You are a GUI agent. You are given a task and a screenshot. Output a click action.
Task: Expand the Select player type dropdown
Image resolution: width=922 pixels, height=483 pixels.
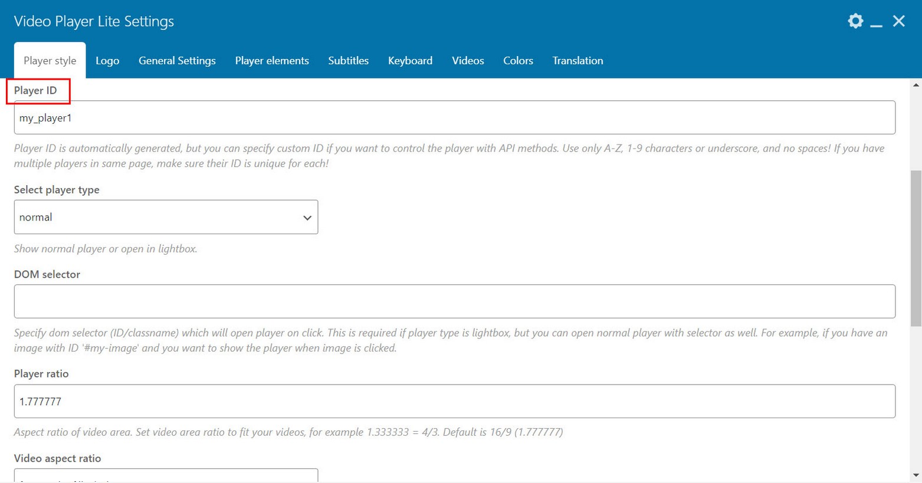166,217
